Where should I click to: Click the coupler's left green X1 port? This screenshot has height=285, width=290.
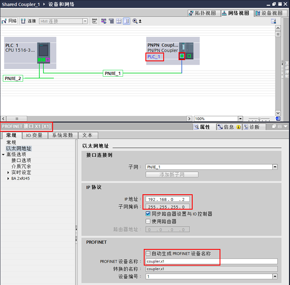tap(182, 56)
